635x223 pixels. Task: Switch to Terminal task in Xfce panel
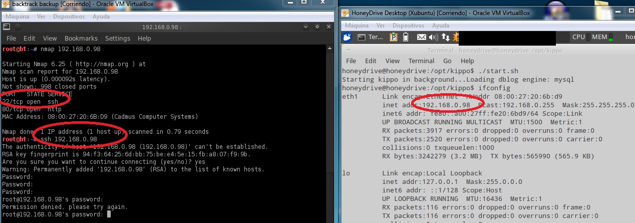coord(370,37)
